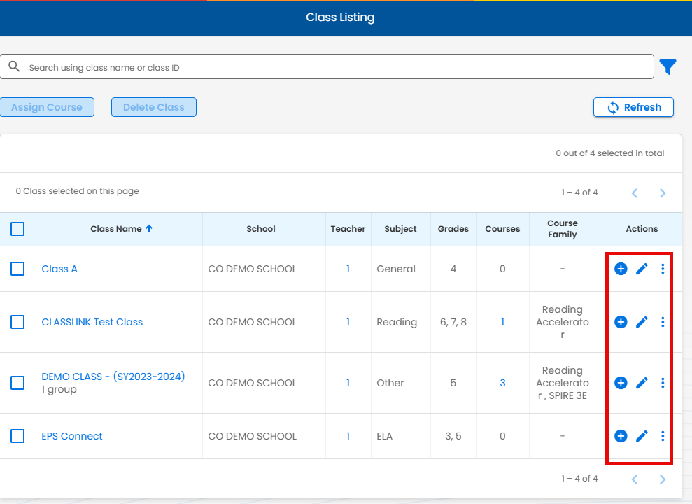692x504 pixels.
Task: Go to next page using bottom arrow
Action: 663,479
